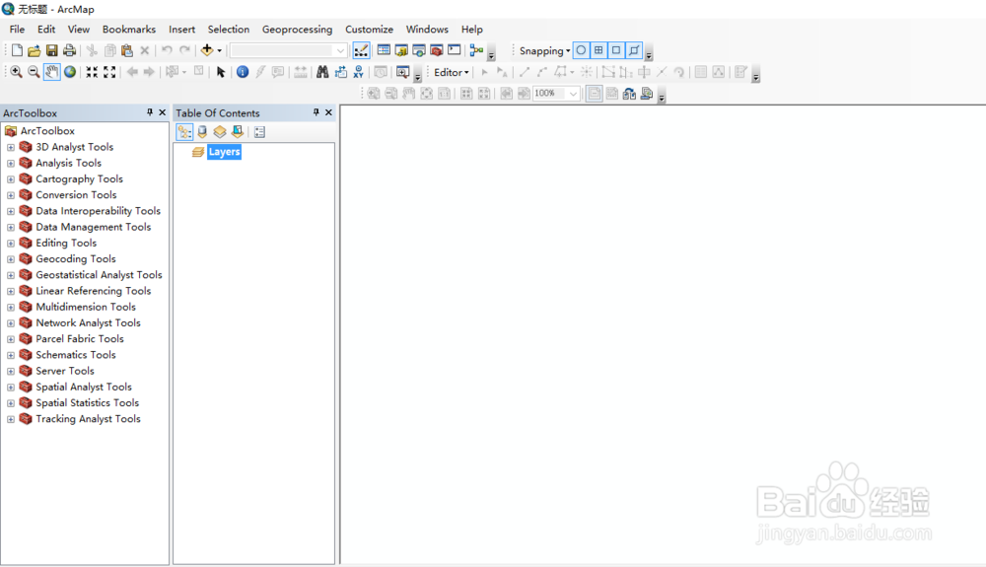Open the File menu
986x567 pixels.
coord(17,29)
